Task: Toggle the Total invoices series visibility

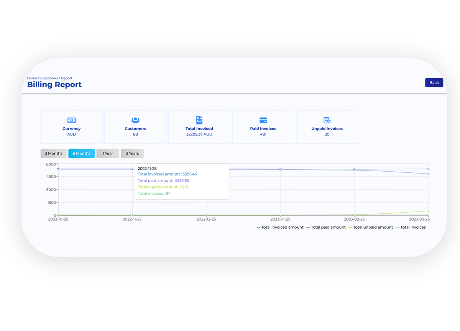Action: tap(412, 227)
